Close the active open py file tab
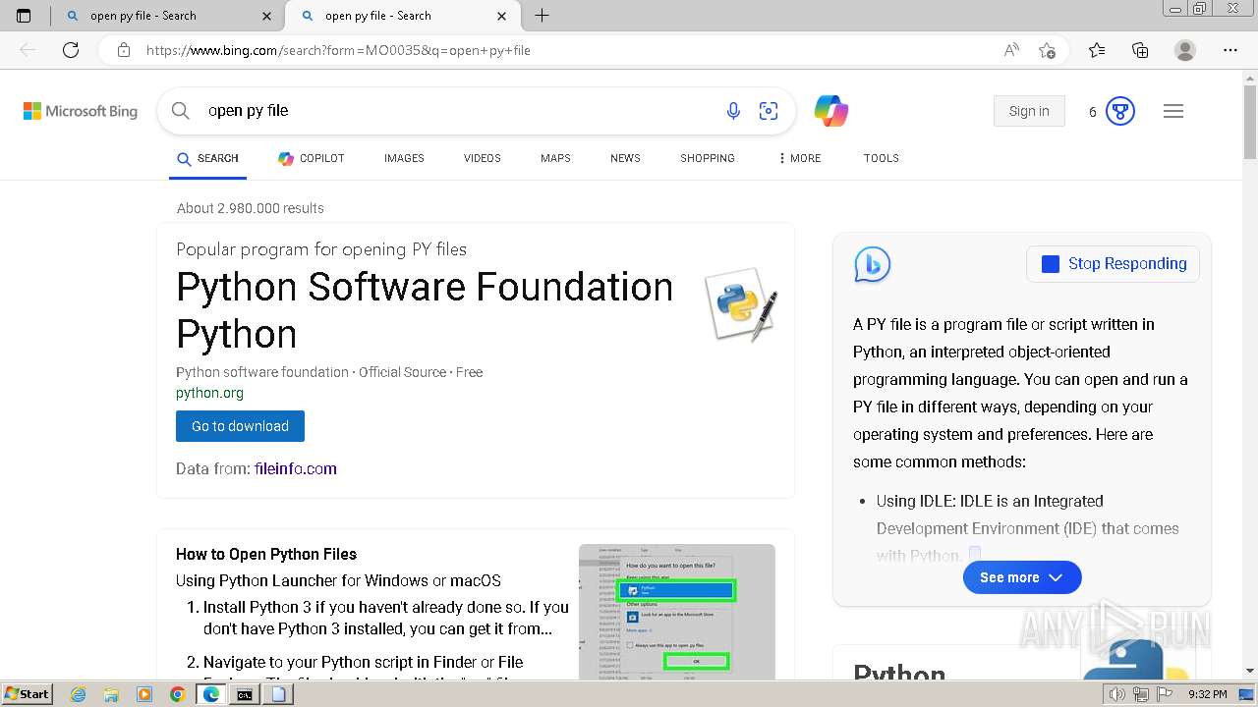This screenshot has height=707, width=1258. (x=502, y=16)
